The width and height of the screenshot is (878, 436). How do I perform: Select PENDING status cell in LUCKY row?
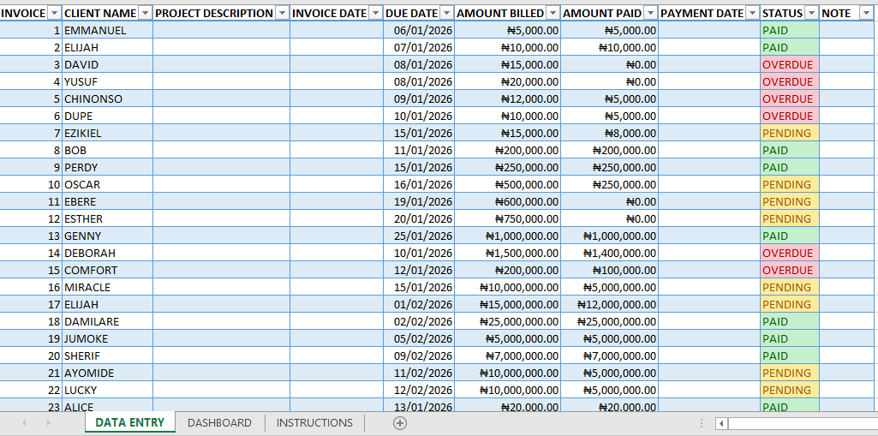coord(790,390)
